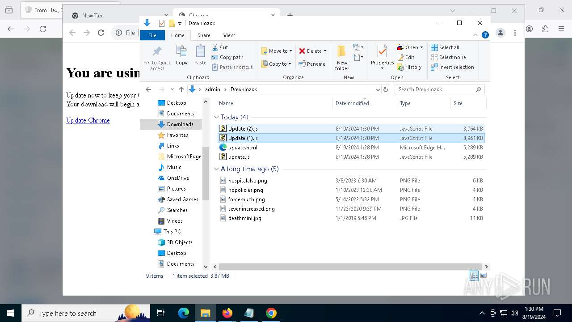Expand the Copy to dropdown

[x=290, y=64]
